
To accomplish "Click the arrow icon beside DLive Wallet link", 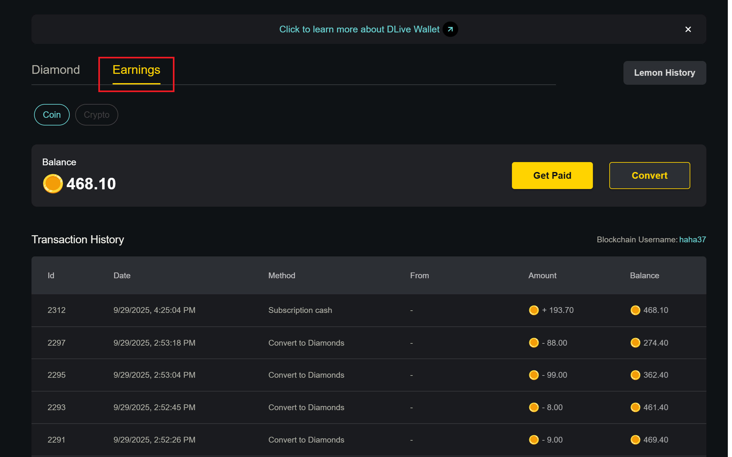I will [x=450, y=29].
